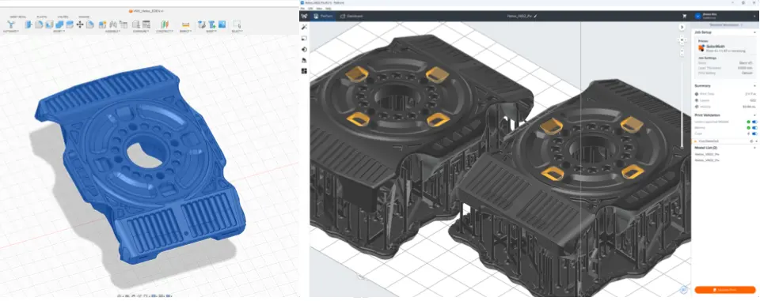Image resolution: width=760 pixels, height=301 pixels.
Task: Click the Automate fork icon in Fusion toolbar
Action: click(x=10, y=24)
